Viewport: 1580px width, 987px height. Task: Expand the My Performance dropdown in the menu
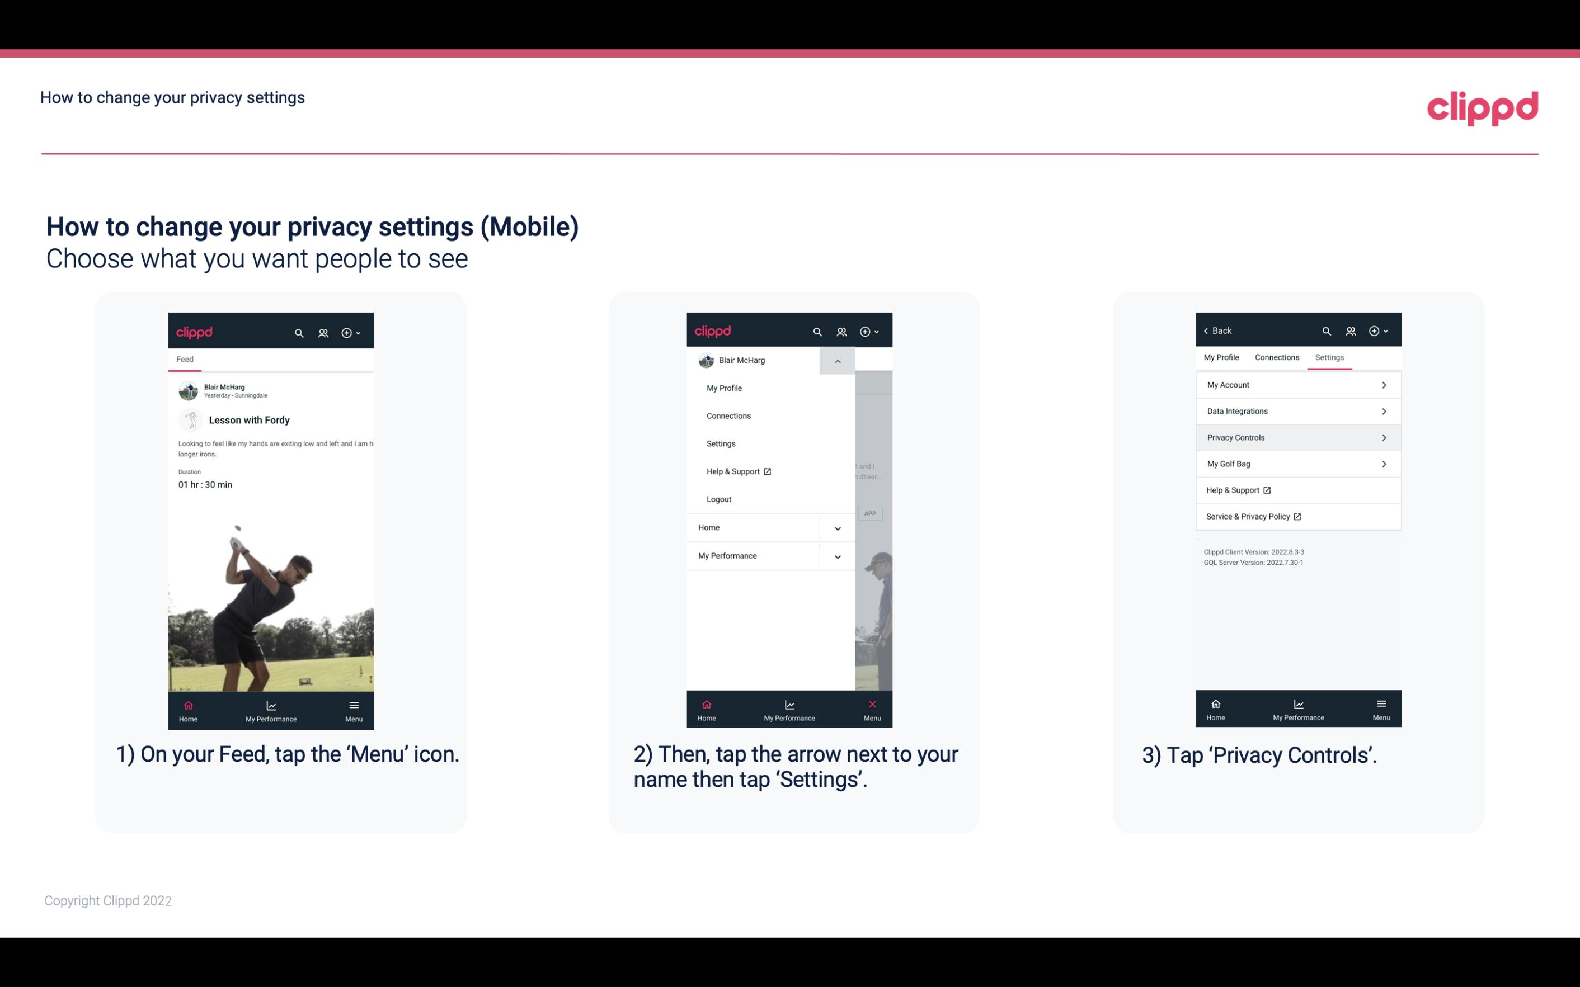coord(837,555)
